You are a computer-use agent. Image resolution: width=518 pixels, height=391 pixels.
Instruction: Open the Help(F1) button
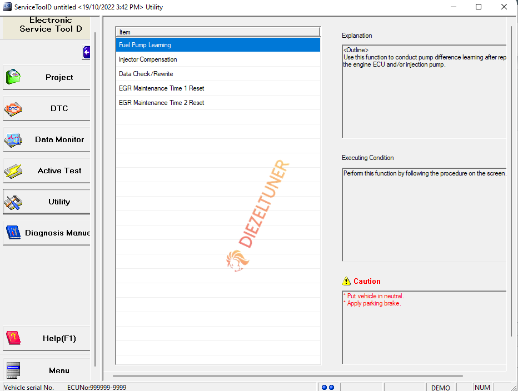[46, 338]
